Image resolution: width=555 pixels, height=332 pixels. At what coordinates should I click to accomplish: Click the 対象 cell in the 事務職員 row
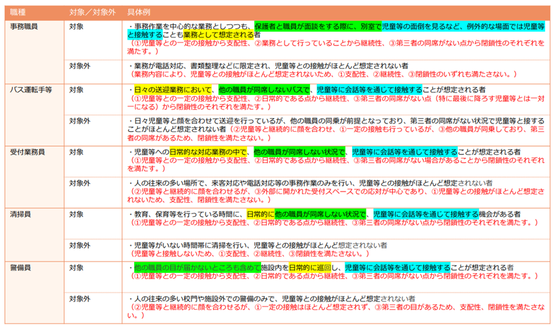[x=76, y=26]
